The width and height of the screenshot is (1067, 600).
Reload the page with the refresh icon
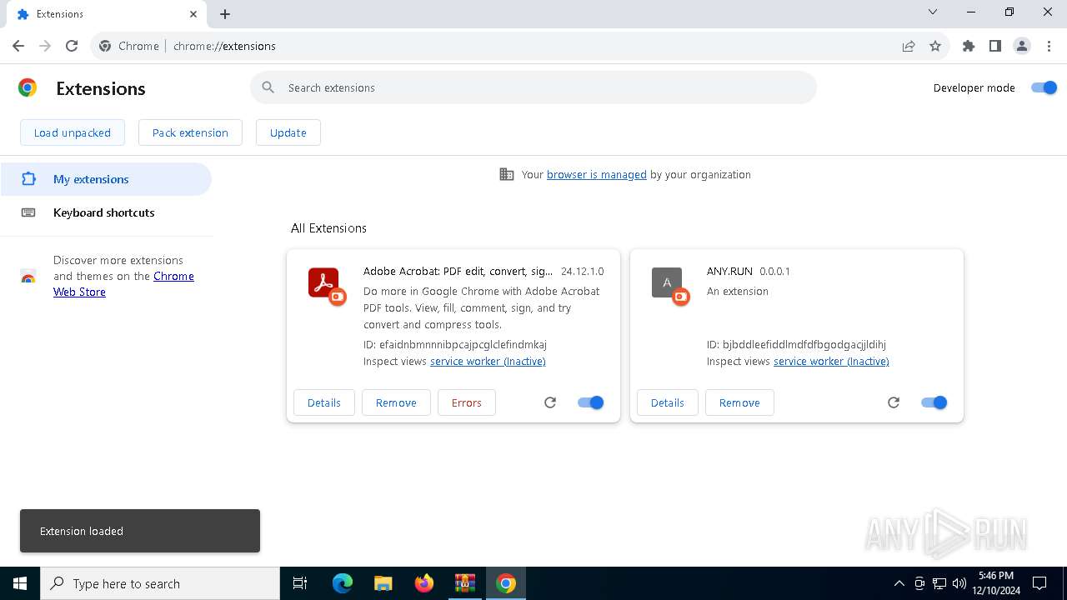tap(72, 46)
